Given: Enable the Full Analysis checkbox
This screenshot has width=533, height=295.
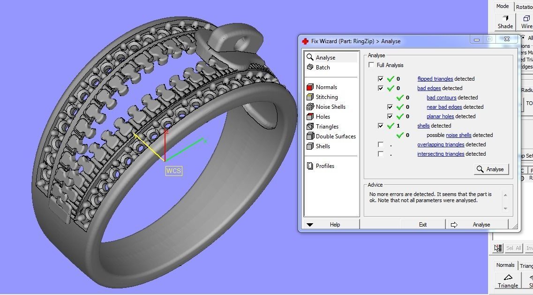Looking at the screenshot, I should click(371, 65).
